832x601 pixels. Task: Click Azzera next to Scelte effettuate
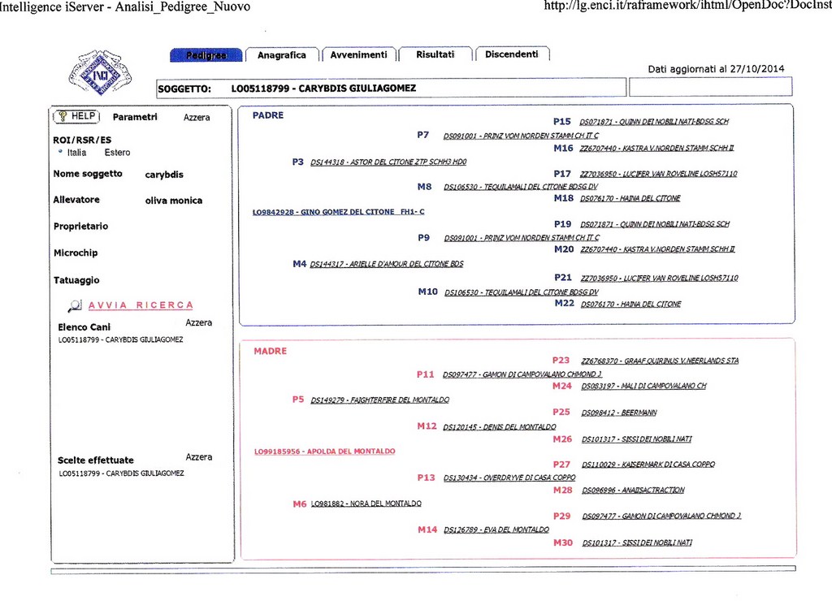point(199,456)
